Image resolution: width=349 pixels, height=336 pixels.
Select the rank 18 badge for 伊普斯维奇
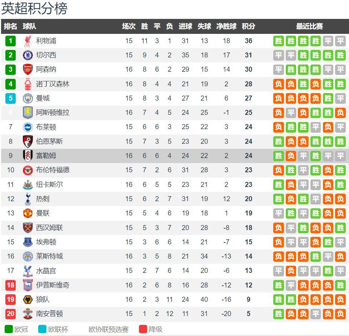10,285
